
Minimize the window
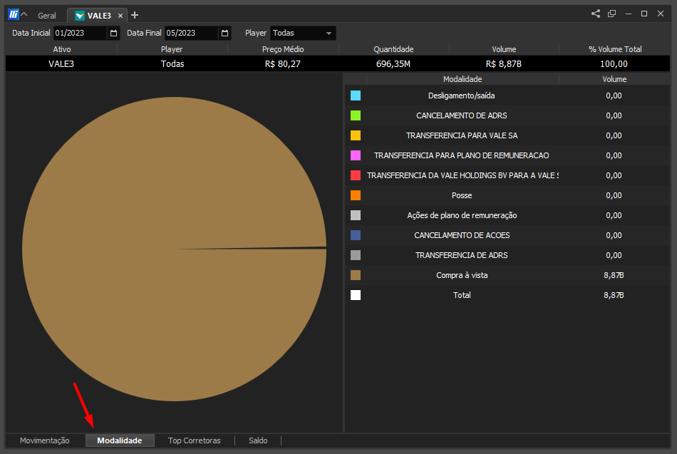[x=629, y=14]
